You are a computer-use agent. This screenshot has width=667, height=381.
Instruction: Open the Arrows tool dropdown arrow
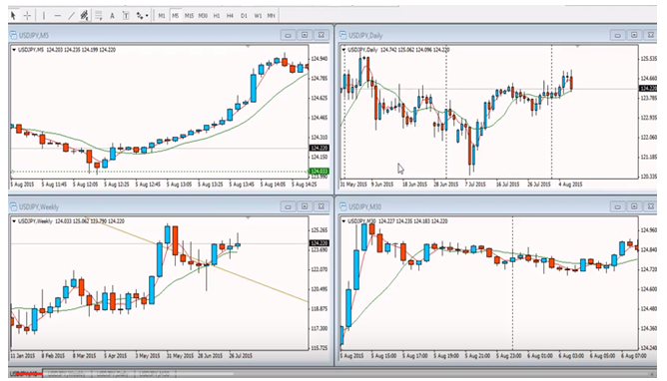click(147, 16)
